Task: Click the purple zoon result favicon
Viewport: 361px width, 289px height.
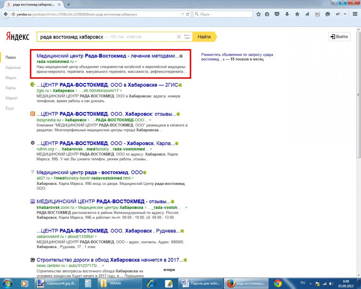Action: tap(33, 201)
